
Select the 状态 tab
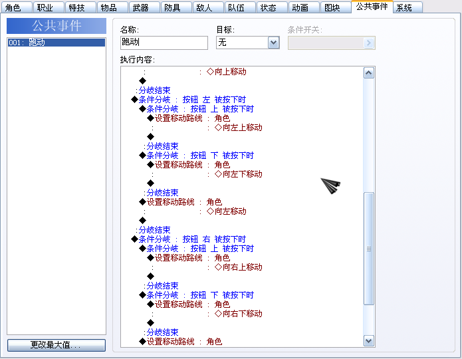click(272, 7)
